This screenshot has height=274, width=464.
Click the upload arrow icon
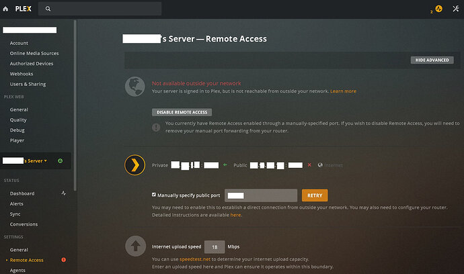point(136,246)
